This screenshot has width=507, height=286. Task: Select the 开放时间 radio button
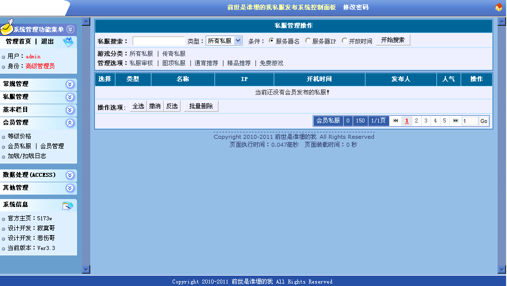point(344,41)
